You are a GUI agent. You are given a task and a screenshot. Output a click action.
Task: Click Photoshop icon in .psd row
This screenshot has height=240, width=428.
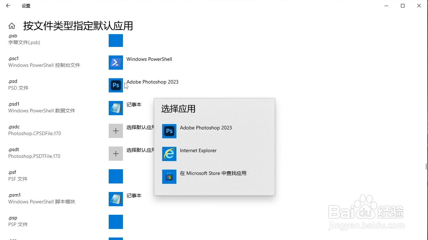click(116, 85)
